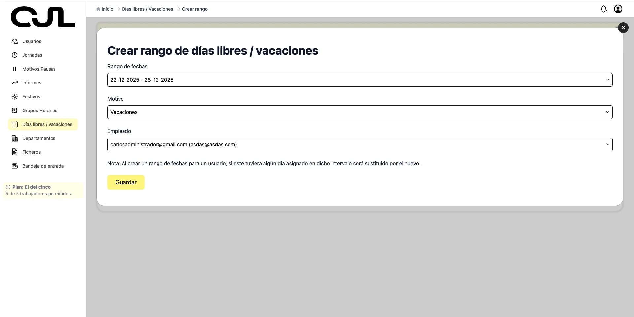Open the Motivo dropdown showing Vacaciones
Viewport: 634px width, 317px height.
point(360,112)
